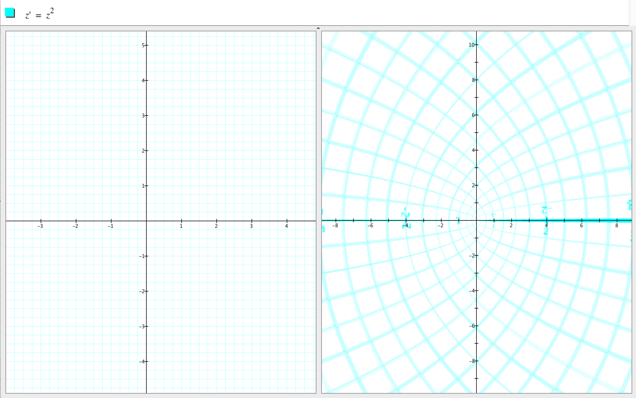Viewport: 636px width, 398px height.
Task: Click tick label 4 on left horizontal axis
Action: tap(286, 226)
